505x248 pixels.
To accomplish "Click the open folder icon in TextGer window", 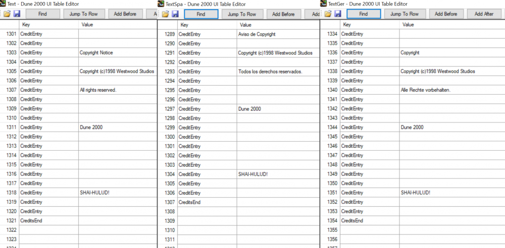I will point(328,14).
